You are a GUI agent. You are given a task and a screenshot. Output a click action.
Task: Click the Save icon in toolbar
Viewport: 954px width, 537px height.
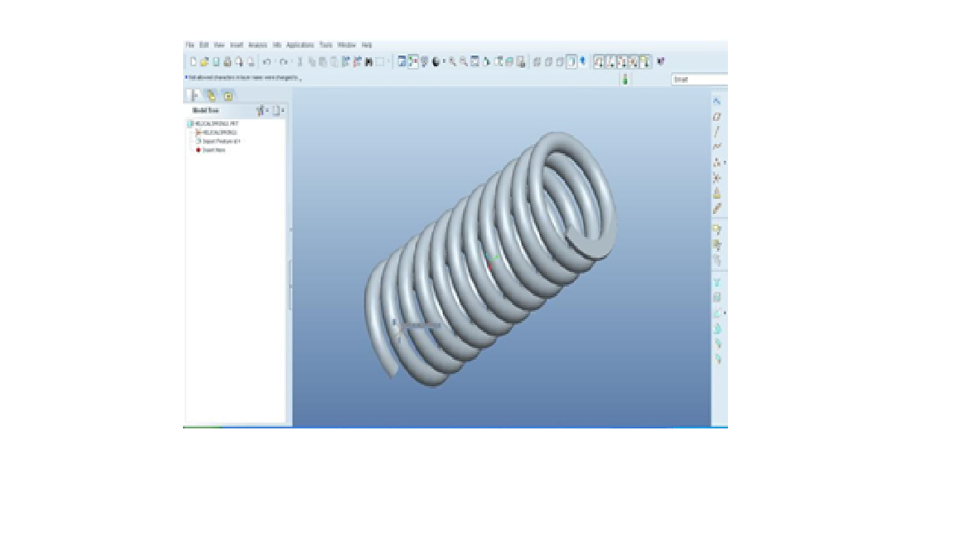tap(216, 61)
